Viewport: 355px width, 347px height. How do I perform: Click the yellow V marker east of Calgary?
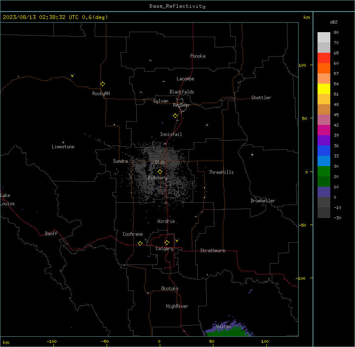tap(177, 241)
